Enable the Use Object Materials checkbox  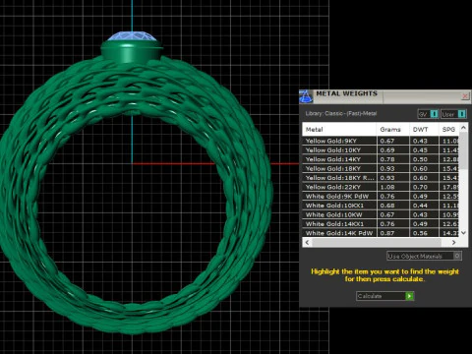click(x=457, y=256)
